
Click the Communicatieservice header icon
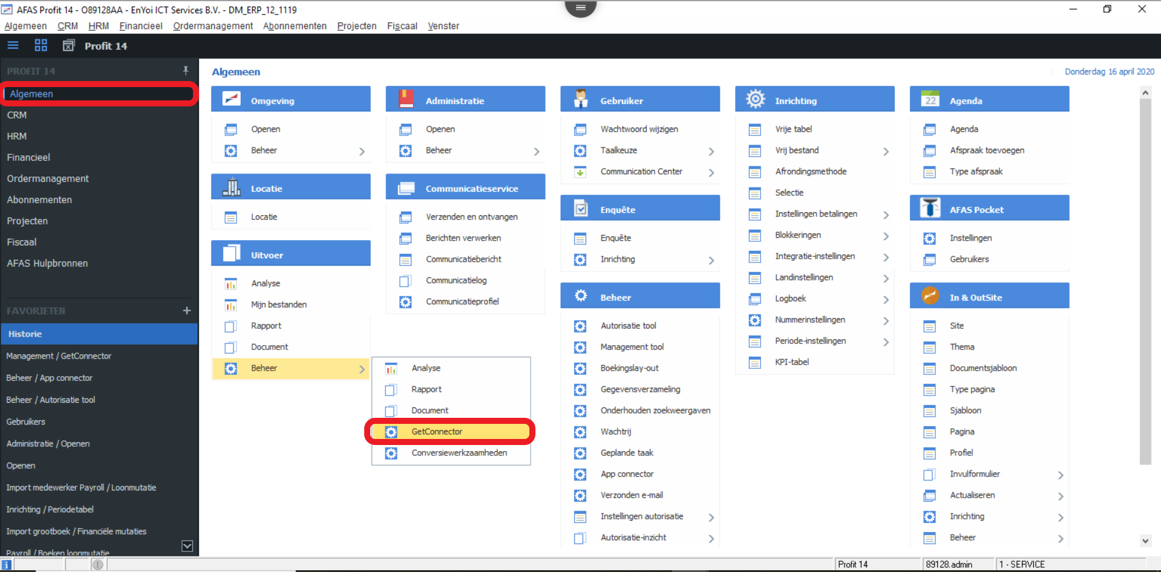pos(407,188)
